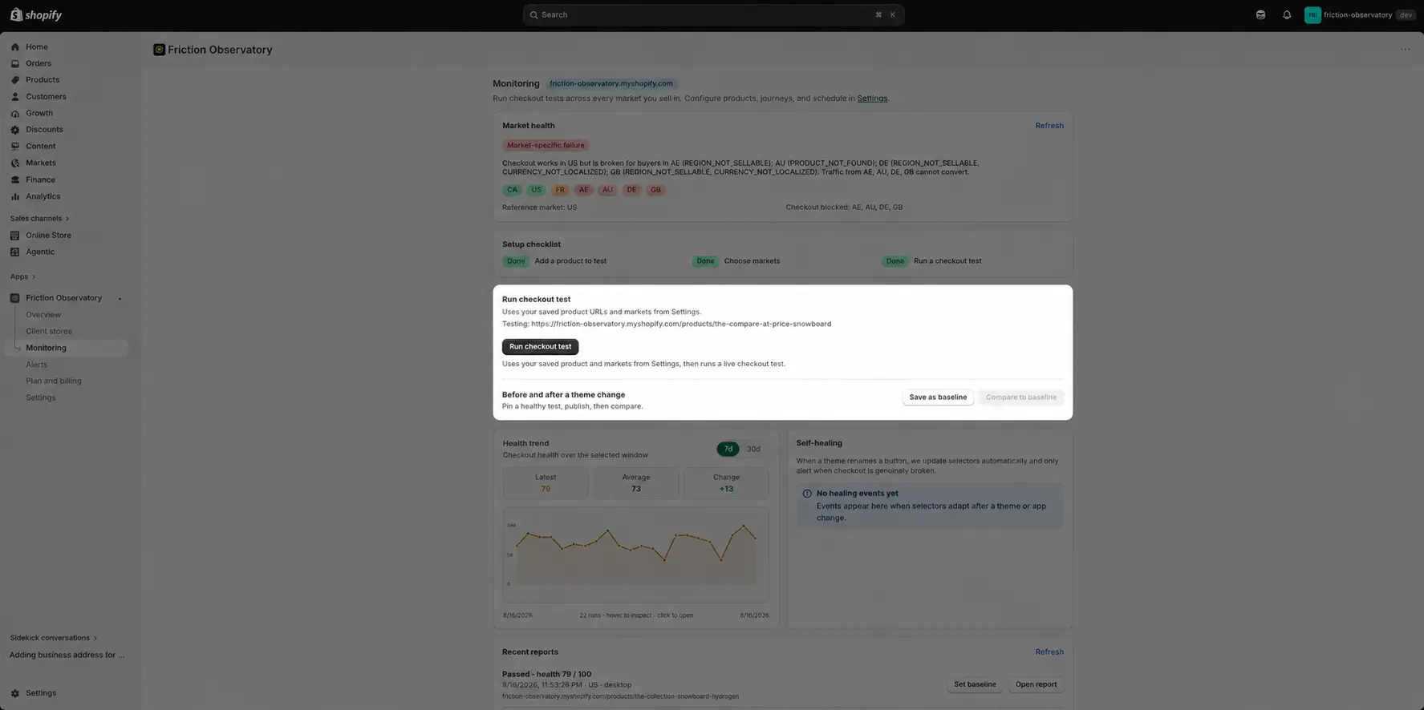This screenshot has height=710, width=1424.
Task: Open the Customers person icon
Action: pyautogui.click(x=14, y=96)
